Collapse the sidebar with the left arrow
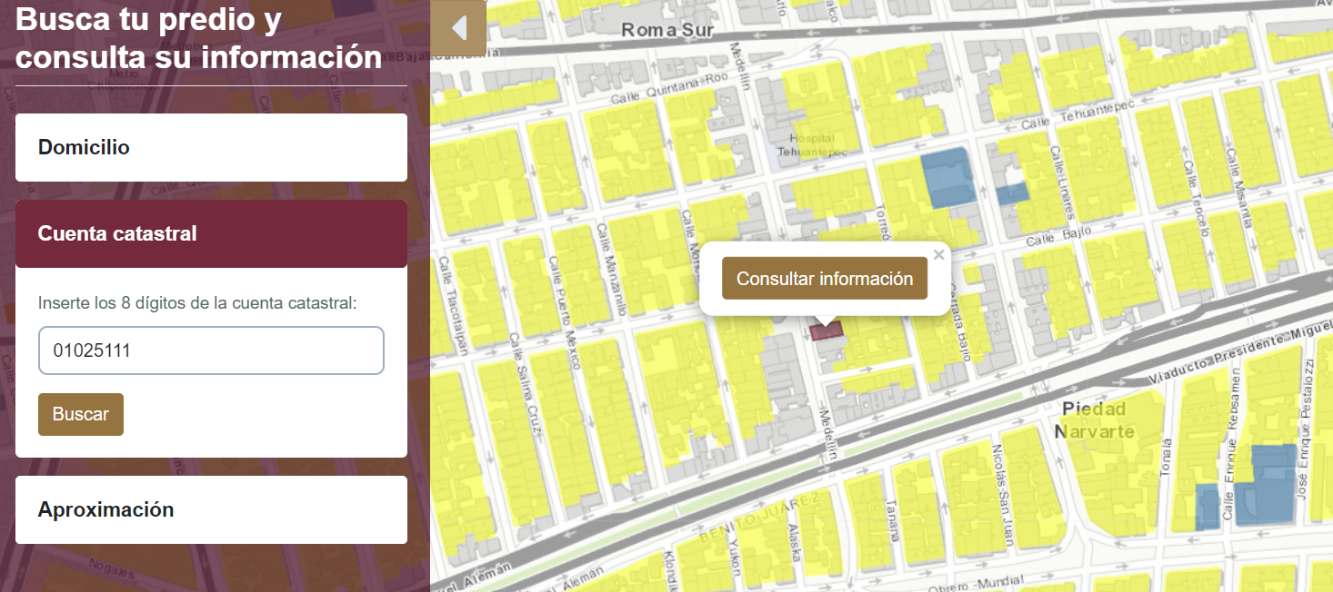 [458, 28]
